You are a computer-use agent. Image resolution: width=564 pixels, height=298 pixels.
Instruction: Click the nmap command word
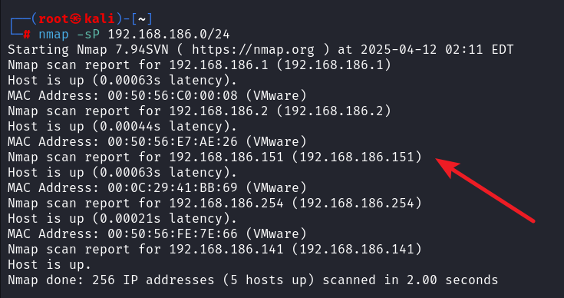click(54, 35)
